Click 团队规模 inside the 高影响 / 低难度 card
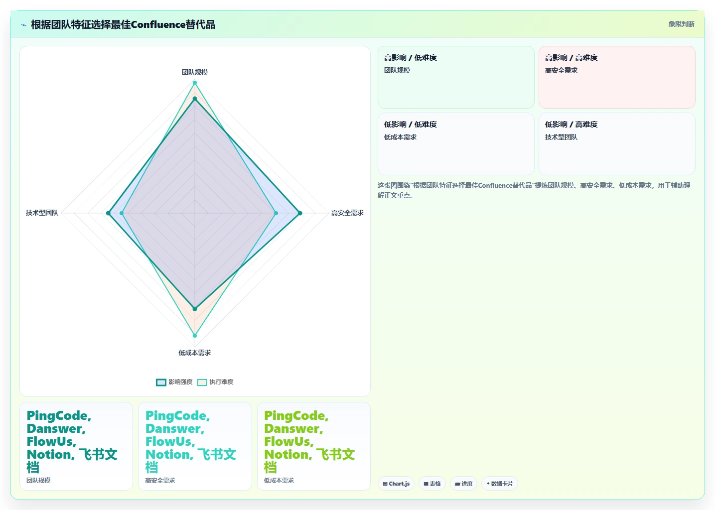715x510 pixels. pyautogui.click(x=397, y=70)
